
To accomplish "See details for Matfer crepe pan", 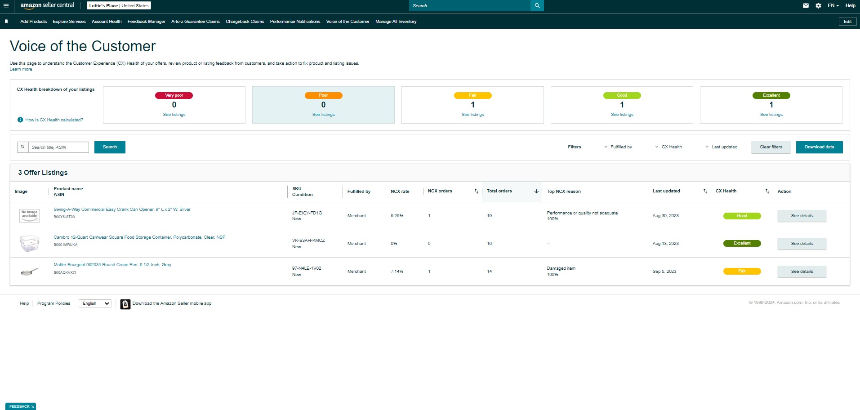I will tap(802, 272).
